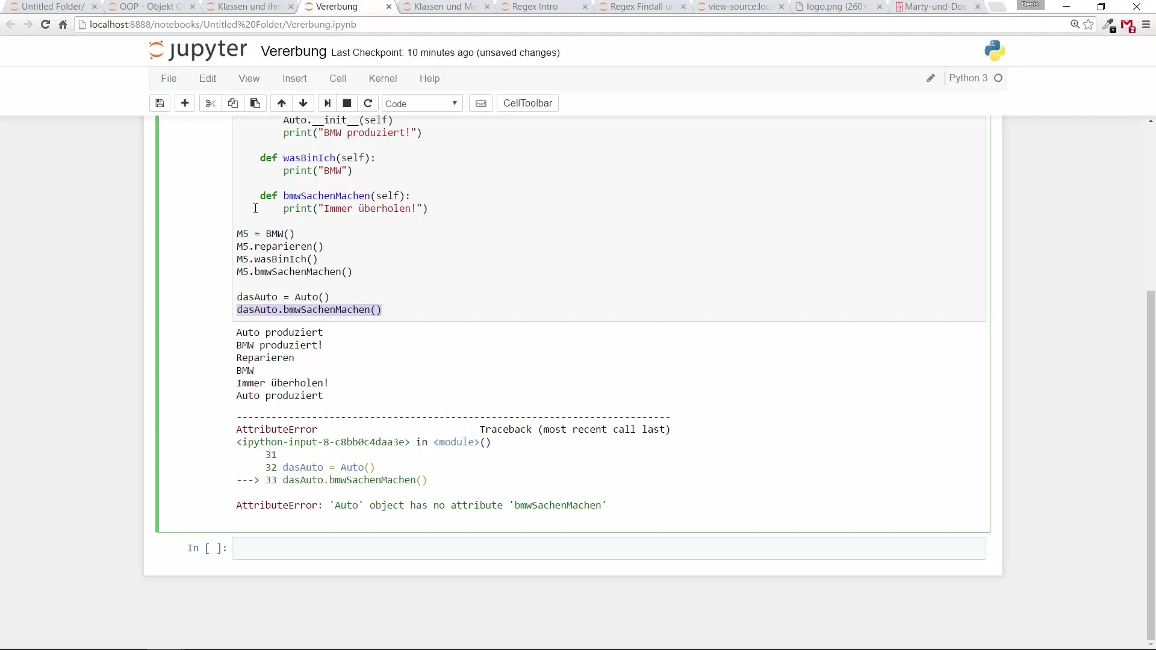
Task: Save notebook with the floppy disk icon
Action: click(x=160, y=104)
